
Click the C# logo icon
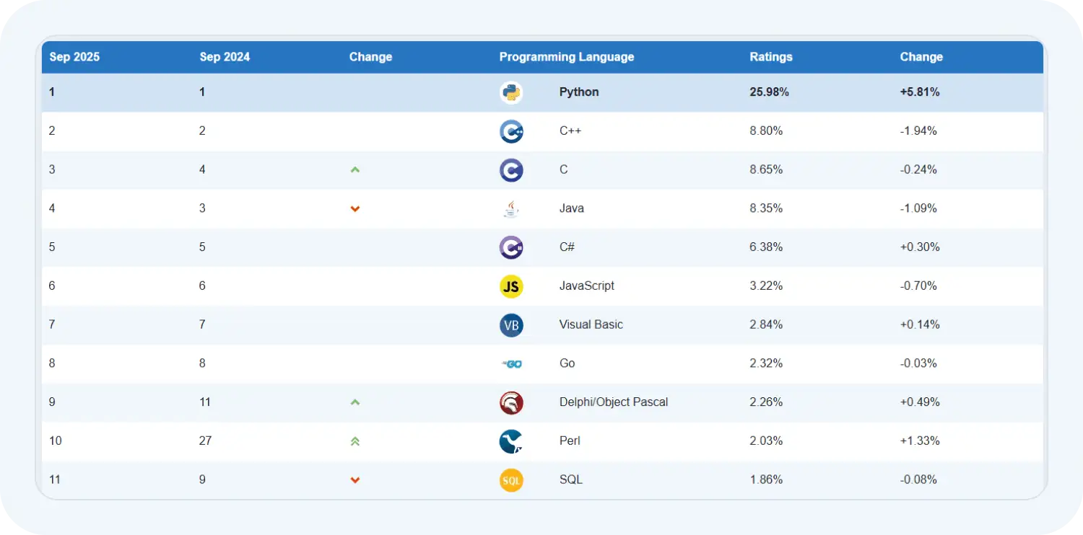[x=511, y=247]
